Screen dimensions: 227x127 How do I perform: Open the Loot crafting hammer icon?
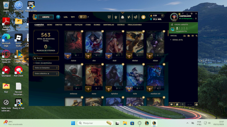pos(129,17)
